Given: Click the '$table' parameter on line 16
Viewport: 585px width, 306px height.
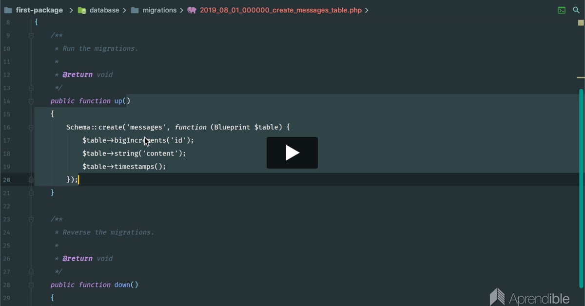Looking at the screenshot, I should [266, 127].
